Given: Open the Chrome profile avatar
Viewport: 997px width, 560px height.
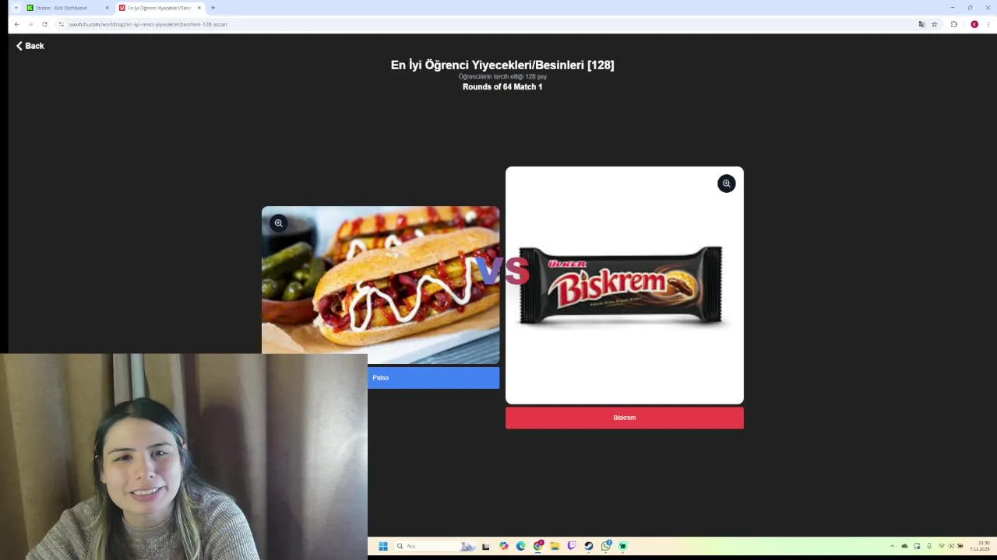Looking at the screenshot, I should pyautogui.click(x=974, y=24).
